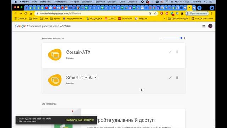This screenshot has height=128, width=227.
Task: Click the install app icon in address bar
Action: (150, 14)
